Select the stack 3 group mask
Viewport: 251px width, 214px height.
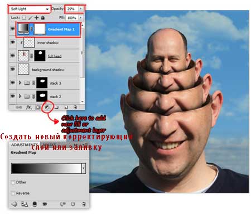point(42,82)
